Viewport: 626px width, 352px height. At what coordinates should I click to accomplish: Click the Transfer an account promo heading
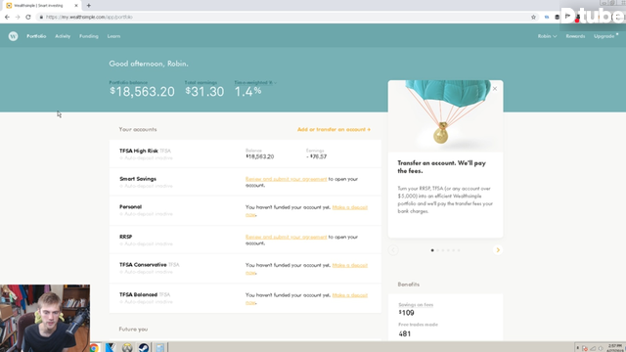tap(441, 167)
